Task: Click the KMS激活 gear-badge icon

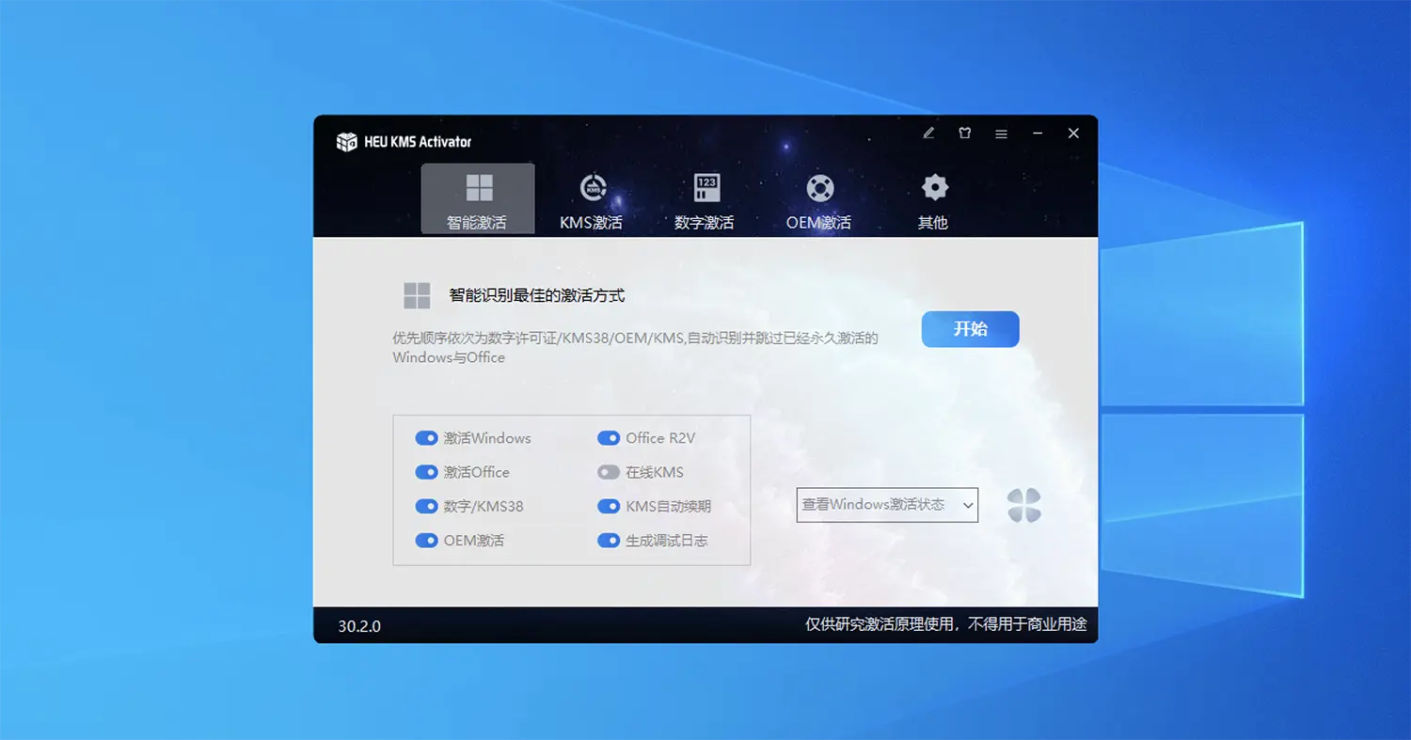Action: coord(592,187)
